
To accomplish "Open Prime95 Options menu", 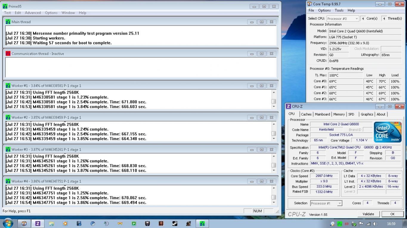I will coord(51,13).
